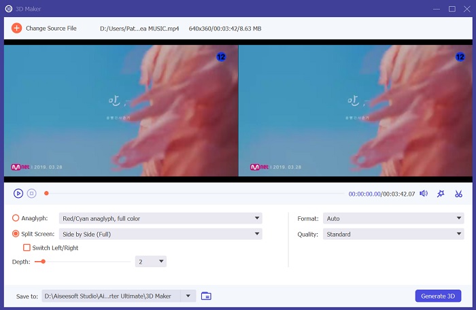Play the video preview
Image resolution: width=476 pixels, height=310 pixels.
pos(18,193)
